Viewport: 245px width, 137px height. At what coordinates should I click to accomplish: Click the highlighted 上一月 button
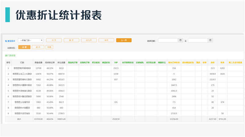coord(124,40)
